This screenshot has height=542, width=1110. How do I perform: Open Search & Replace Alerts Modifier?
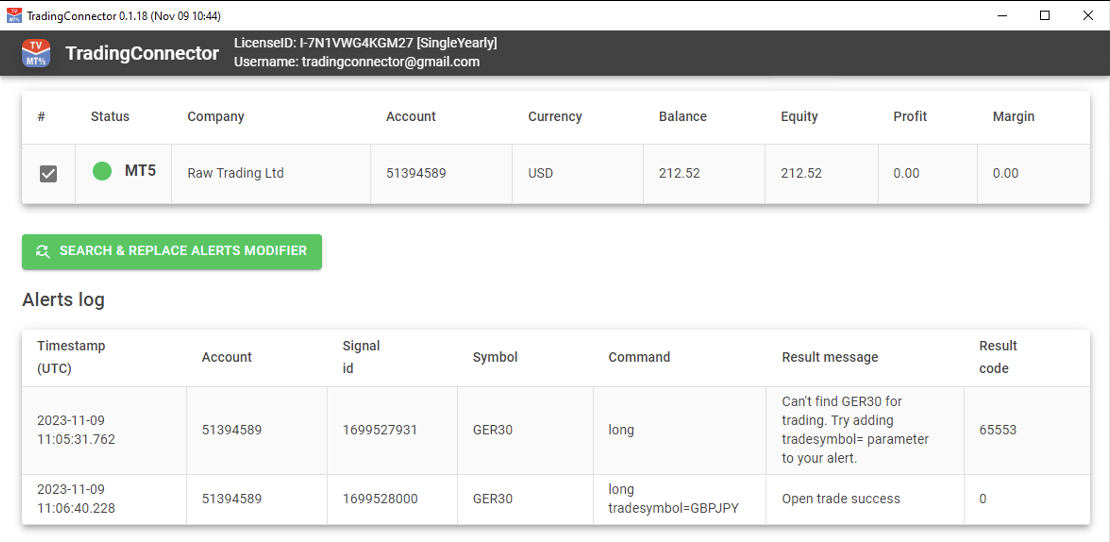(172, 252)
